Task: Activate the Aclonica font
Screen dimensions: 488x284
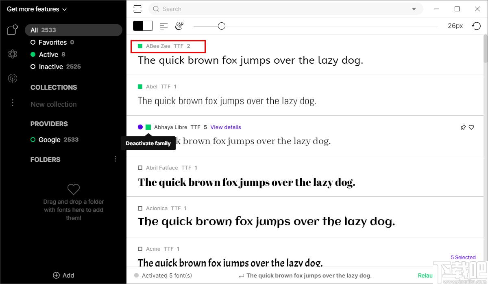Action: coord(140,209)
